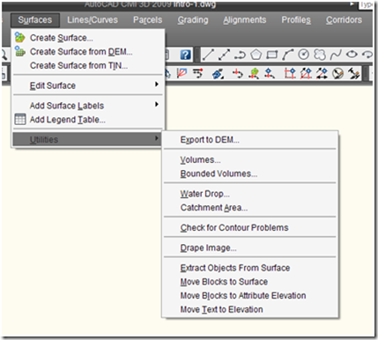Click the blue diamond with red arrows icon
The height and width of the screenshot is (340, 378).
click(270, 73)
